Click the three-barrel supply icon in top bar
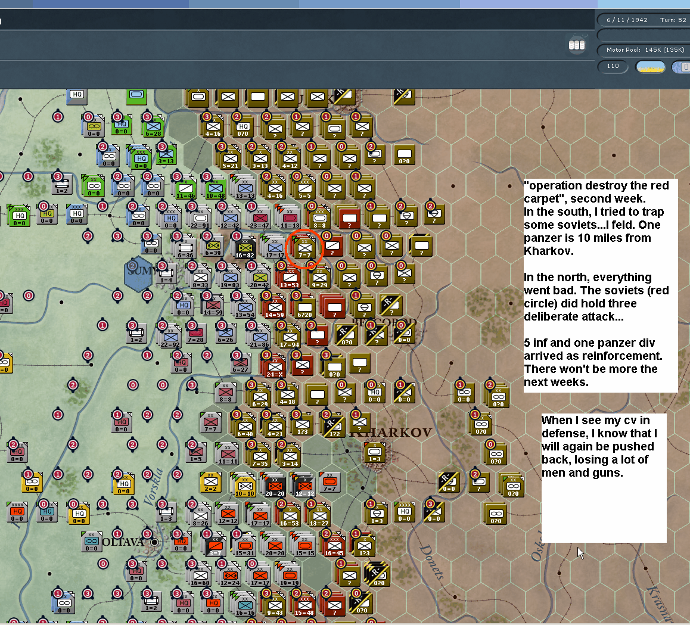Image resolution: width=690 pixels, height=625 pixels. click(x=576, y=45)
